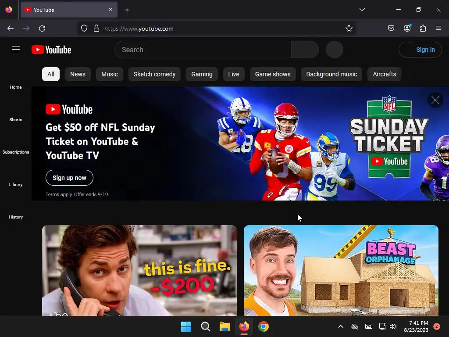The height and width of the screenshot is (337, 449).
Task: Open the Firefox application menu
Action: click(x=438, y=28)
